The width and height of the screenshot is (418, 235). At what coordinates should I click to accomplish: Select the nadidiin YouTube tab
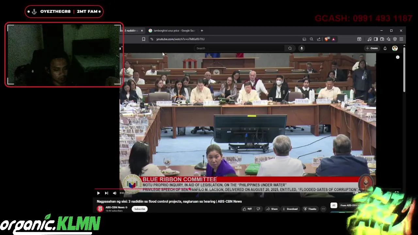[x=129, y=31]
